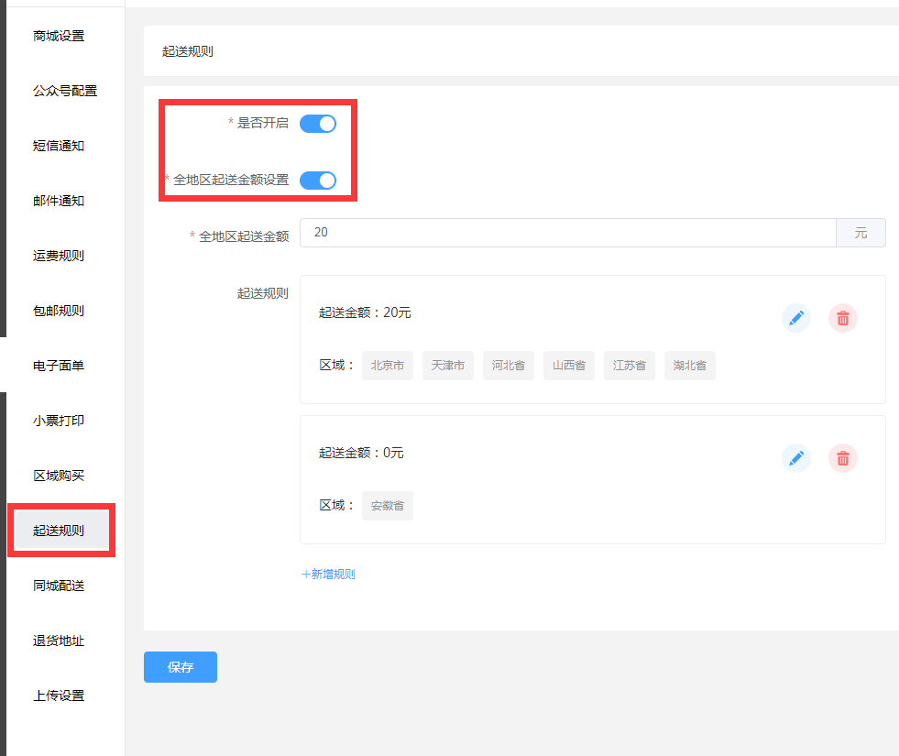
Task: Toggle the 全地区起送金额设置 switch
Action: (x=318, y=180)
